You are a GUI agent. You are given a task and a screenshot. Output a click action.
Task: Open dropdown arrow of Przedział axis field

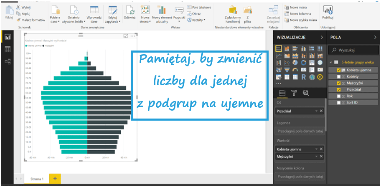click(x=316, y=111)
